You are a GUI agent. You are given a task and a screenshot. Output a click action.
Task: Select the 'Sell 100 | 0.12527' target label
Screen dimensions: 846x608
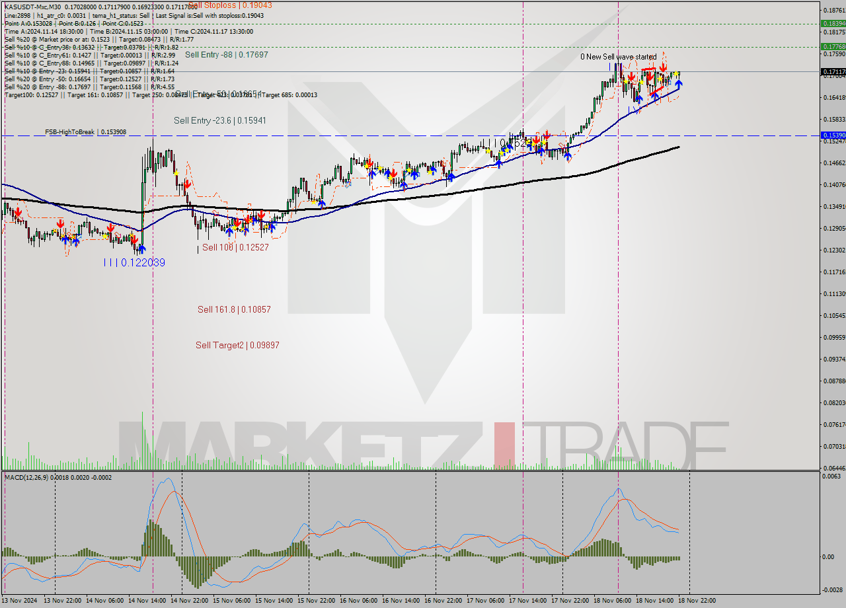[x=235, y=247]
